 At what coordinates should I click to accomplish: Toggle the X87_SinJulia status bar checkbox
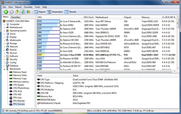click(3, 111)
